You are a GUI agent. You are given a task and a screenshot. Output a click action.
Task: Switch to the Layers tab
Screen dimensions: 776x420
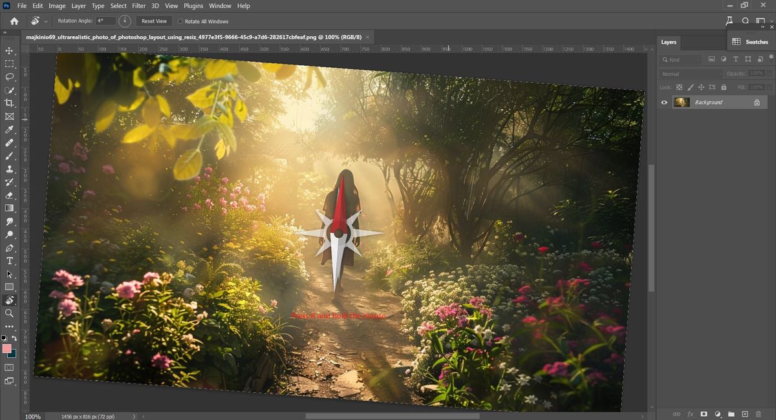point(669,42)
